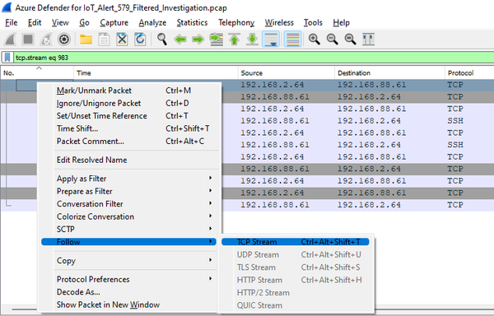Choose Packet Comment... entry
Screen dimensions: 494x316
(129, 141)
